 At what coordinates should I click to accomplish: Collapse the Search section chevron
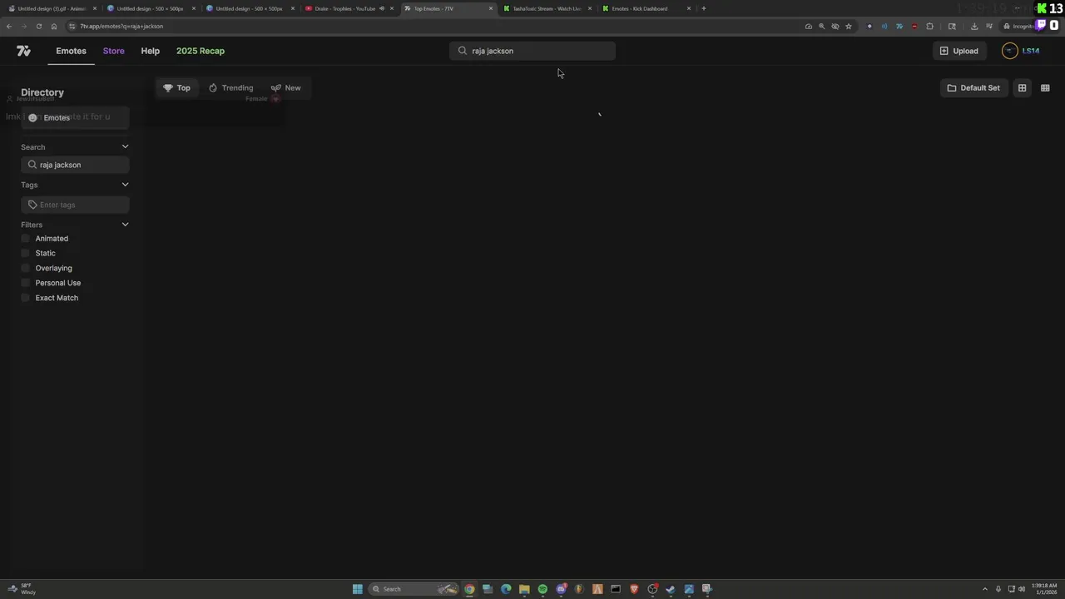(125, 147)
